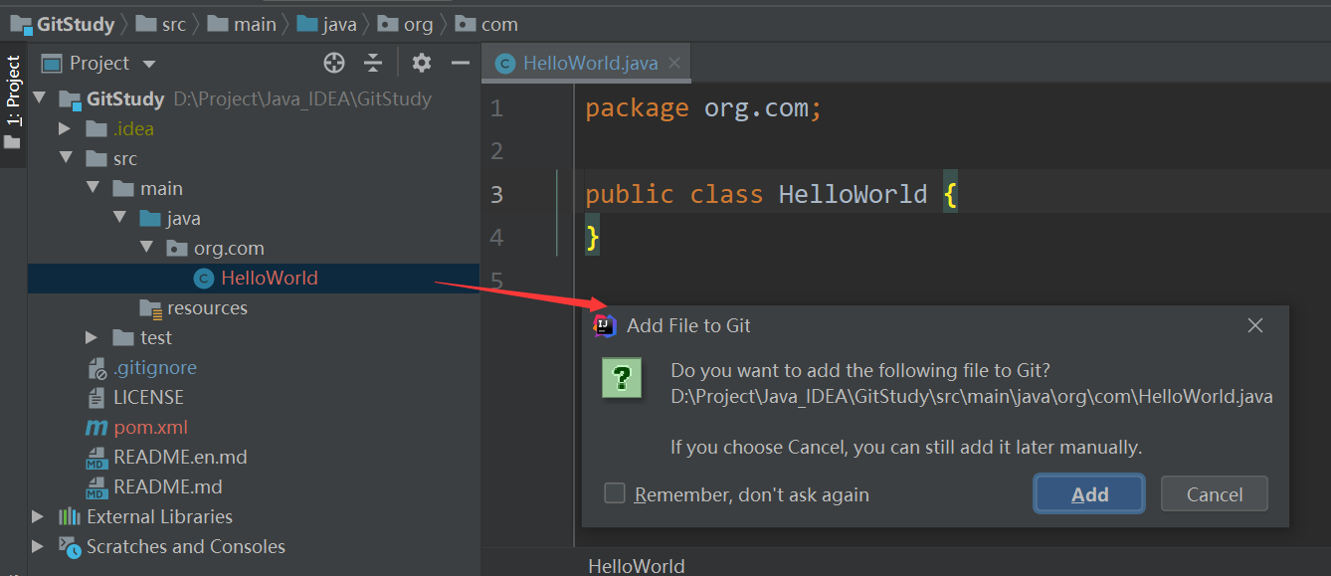Click the Add button in dialog

[x=1090, y=494]
